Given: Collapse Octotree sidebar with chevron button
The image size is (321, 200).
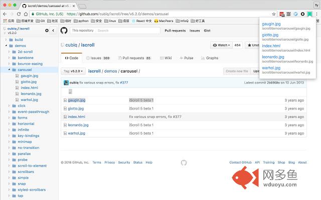Looking at the screenshot, I should coord(53,30).
